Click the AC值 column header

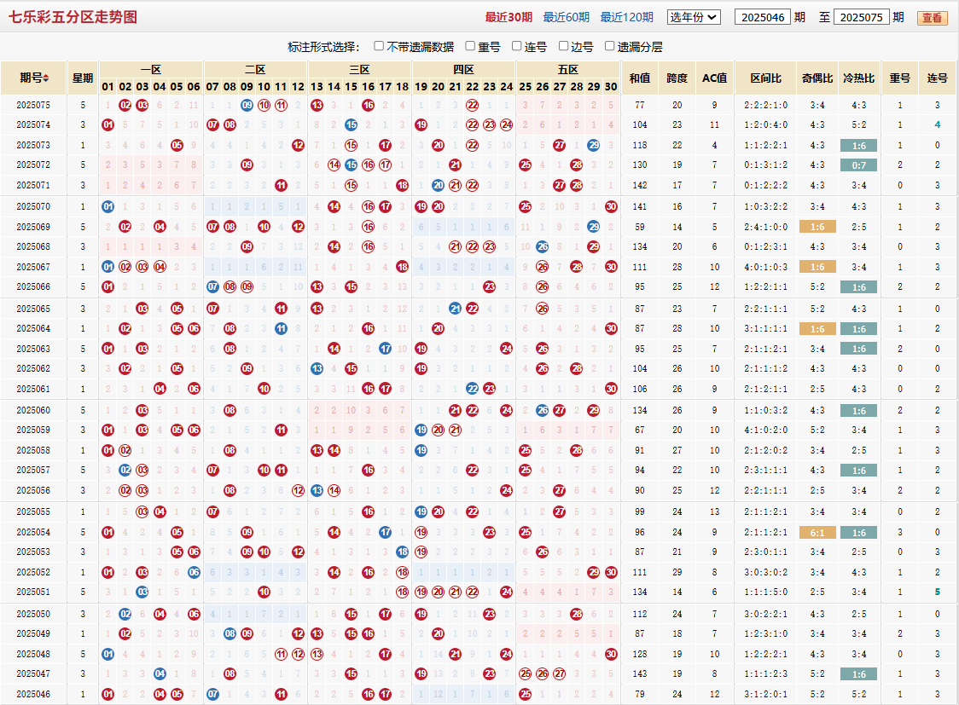click(714, 78)
